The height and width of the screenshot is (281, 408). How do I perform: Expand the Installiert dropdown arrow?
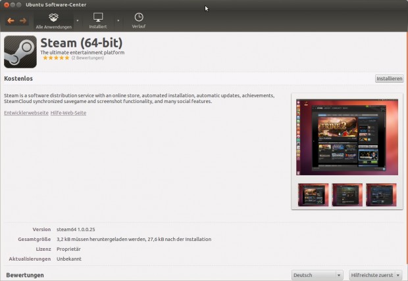[x=118, y=20]
